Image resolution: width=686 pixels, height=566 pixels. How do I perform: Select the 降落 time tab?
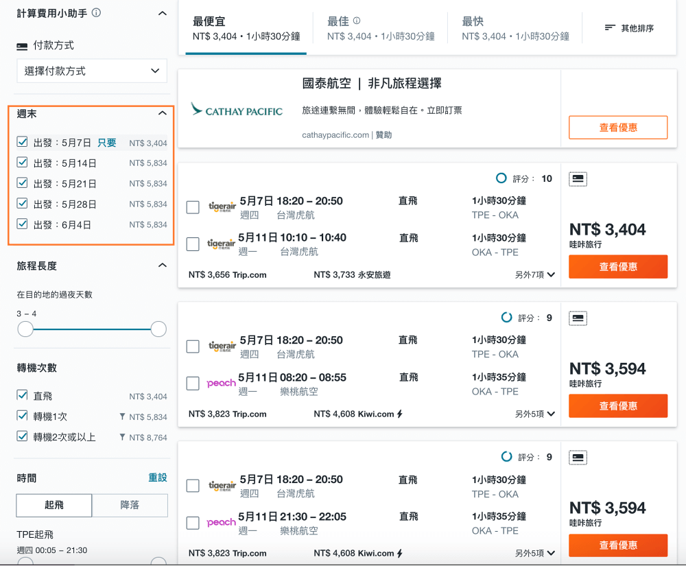(x=130, y=505)
